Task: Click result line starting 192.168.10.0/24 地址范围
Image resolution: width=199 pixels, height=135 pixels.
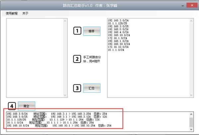Action: click(x=59, y=126)
